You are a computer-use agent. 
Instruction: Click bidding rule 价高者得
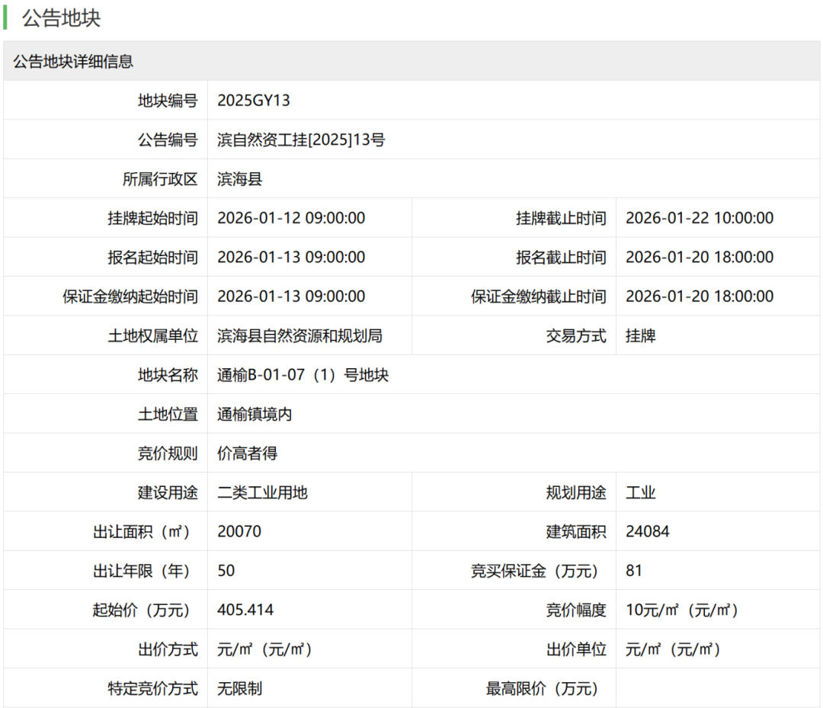click(247, 453)
